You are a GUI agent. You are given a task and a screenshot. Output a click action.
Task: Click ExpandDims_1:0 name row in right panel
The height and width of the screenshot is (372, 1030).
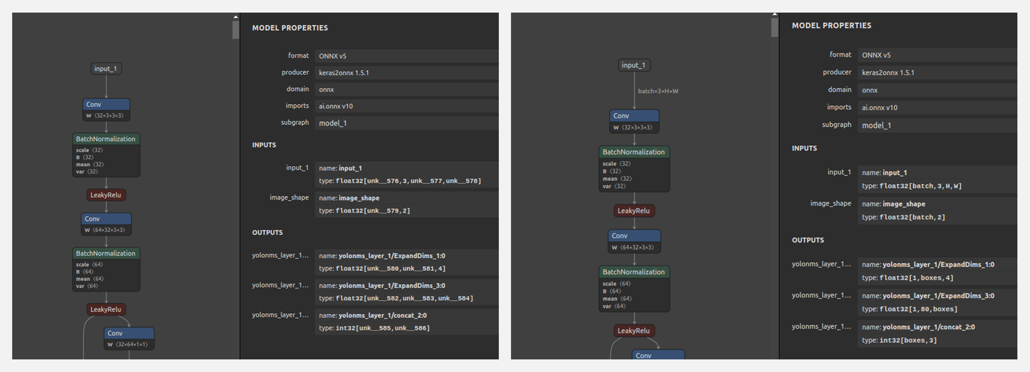[x=938, y=265]
